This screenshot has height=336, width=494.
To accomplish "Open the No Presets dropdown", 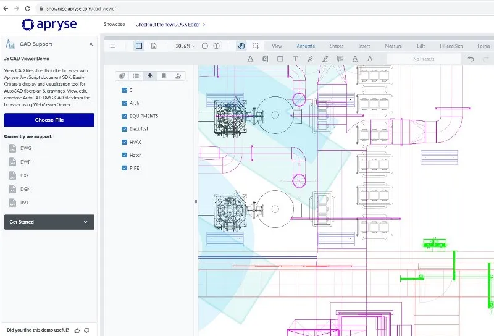I will click(x=423, y=59).
